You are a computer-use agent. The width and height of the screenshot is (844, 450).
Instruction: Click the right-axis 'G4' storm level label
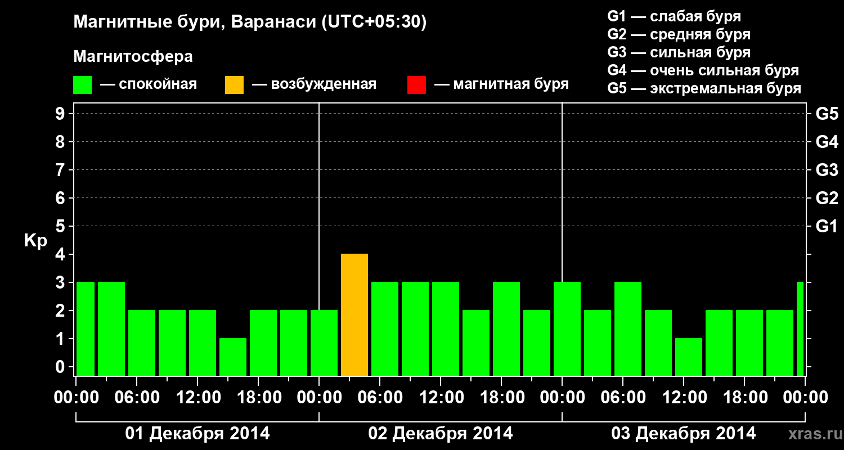(x=827, y=142)
